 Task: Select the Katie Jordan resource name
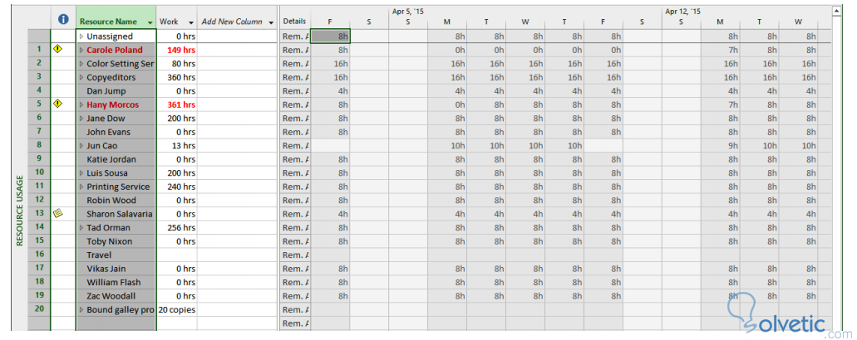pyautogui.click(x=111, y=159)
